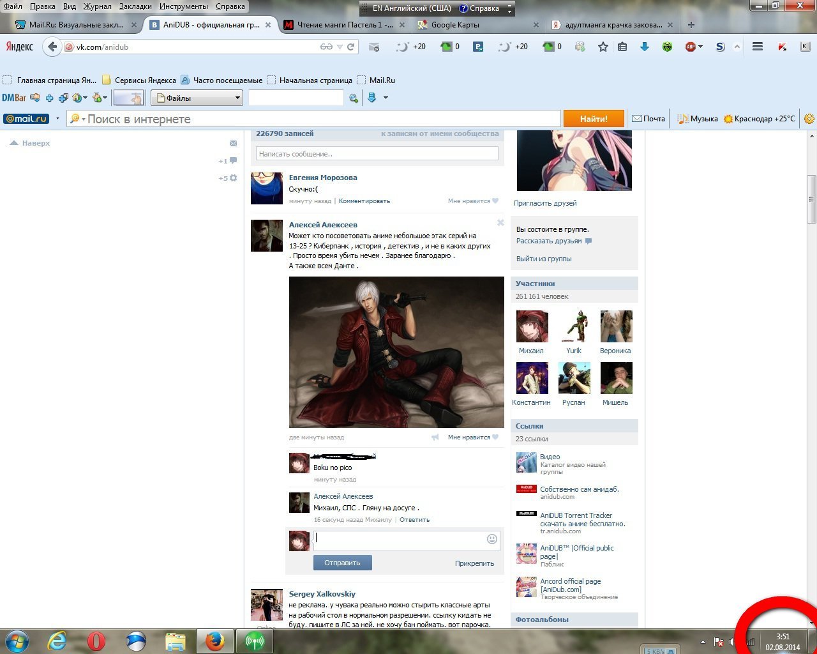Click the Выйти из группы link
Screen dimensions: 817x654
(x=544, y=259)
